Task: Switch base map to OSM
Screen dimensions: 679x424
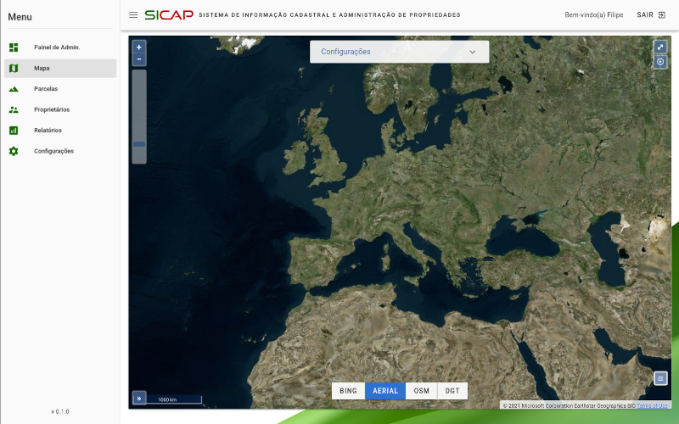Action: point(422,391)
